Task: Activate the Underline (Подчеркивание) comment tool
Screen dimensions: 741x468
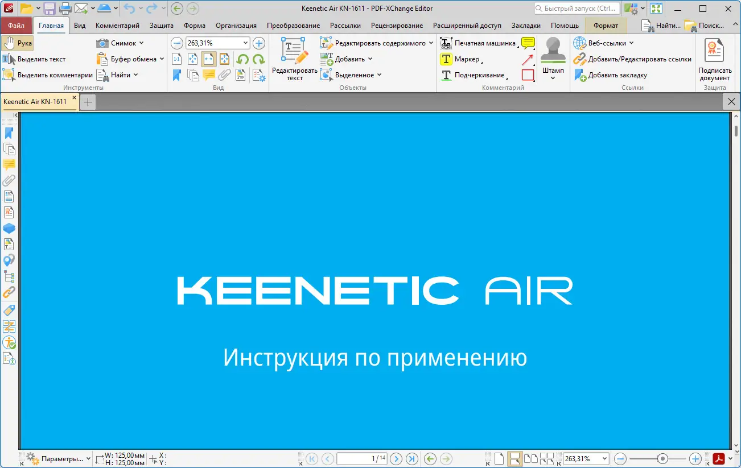Action: click(478, 74)
